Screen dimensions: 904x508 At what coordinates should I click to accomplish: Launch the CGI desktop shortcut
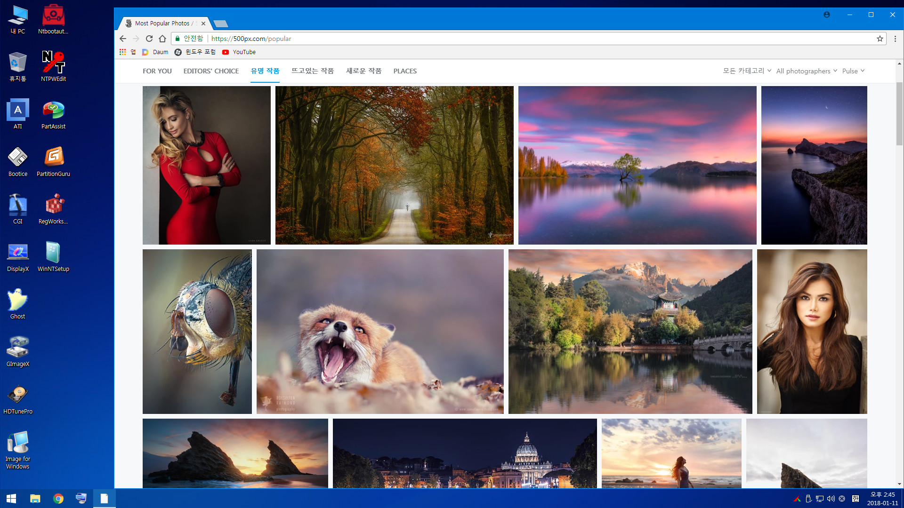pyautogui.click(x=18, y=209)
